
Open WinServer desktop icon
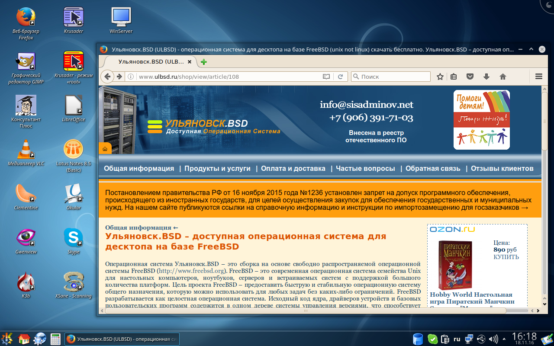click(x=121, y=21)
